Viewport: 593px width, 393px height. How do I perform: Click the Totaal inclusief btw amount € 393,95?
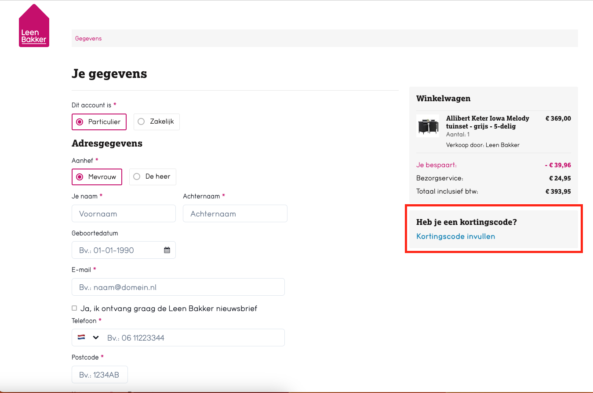tap(558, 191)
